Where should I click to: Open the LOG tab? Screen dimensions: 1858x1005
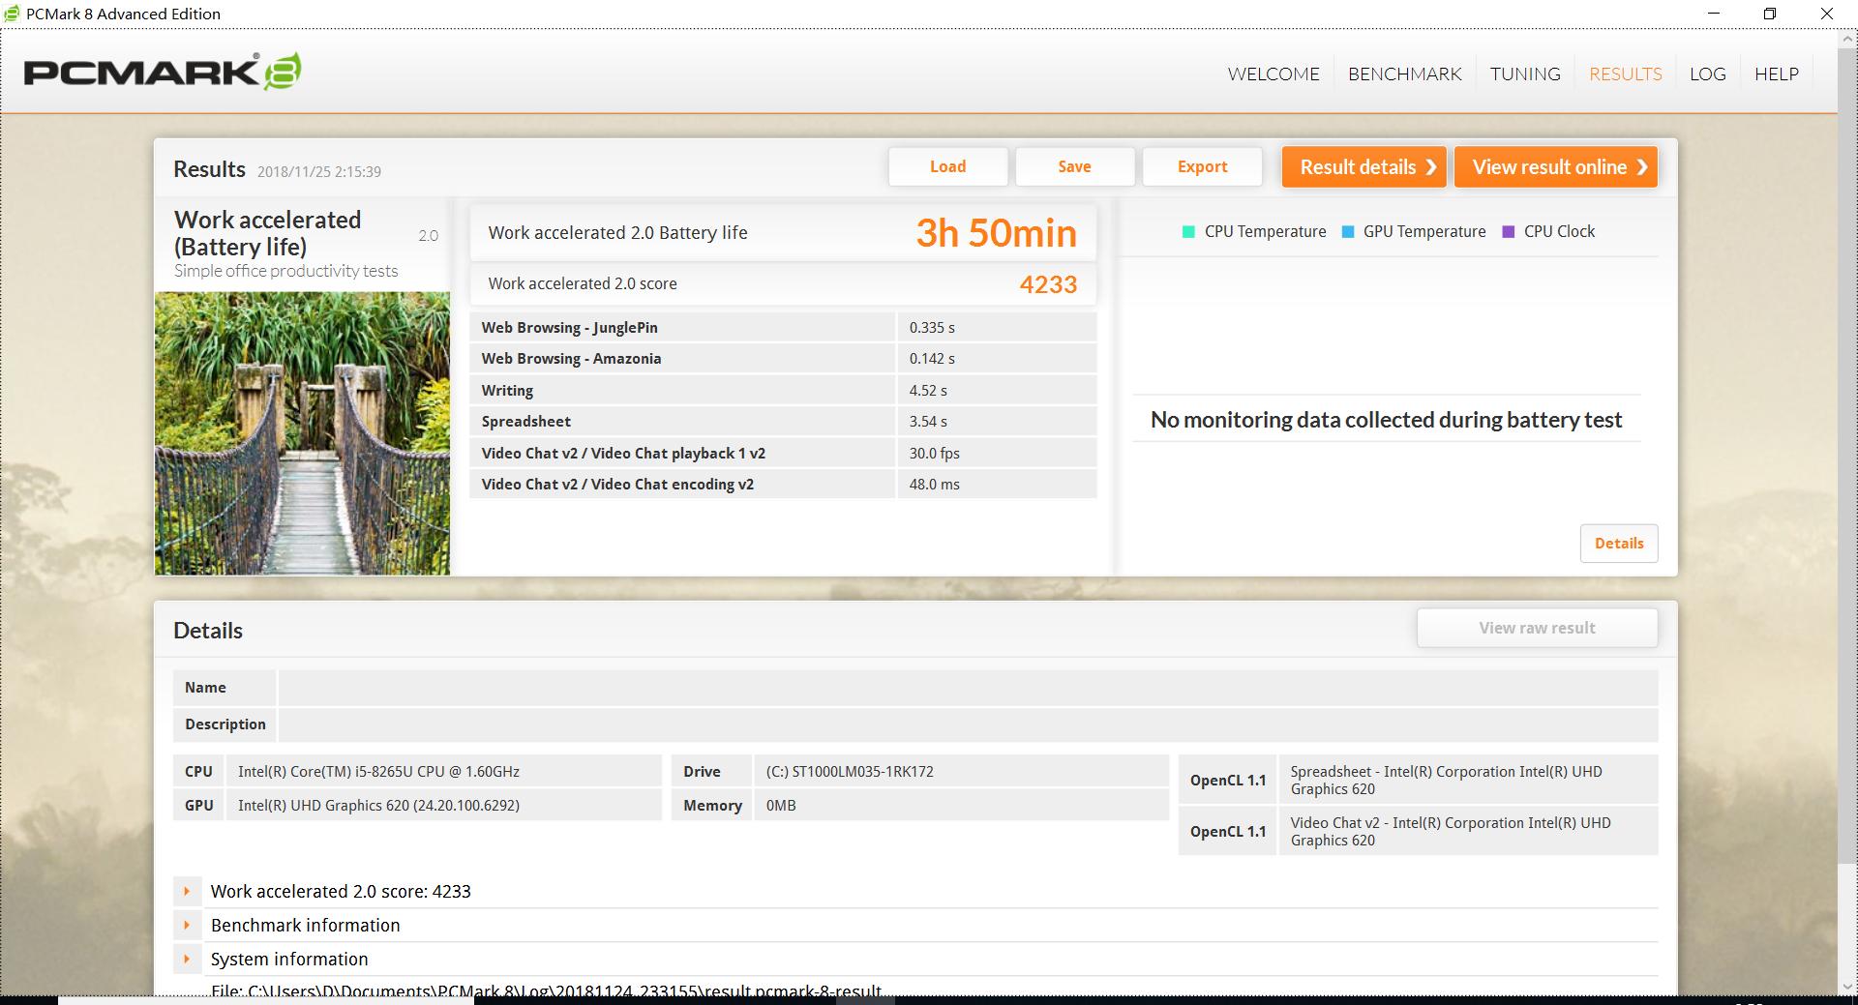tap(1708, 74)
